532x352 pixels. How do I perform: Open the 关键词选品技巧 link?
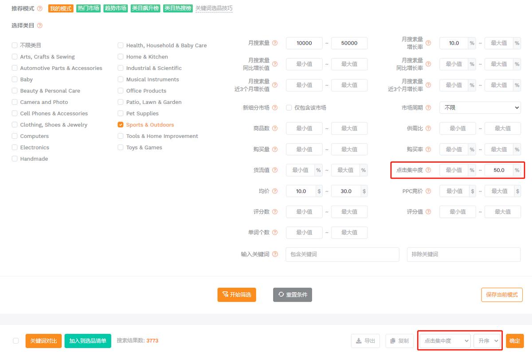pyautogui.click(x=214, y=8)
